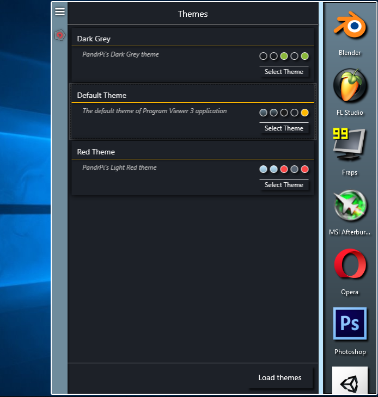The width and height of the screenshot is (378, 397).
Task: Click the Photoshop label
Action: pos(350,352)
